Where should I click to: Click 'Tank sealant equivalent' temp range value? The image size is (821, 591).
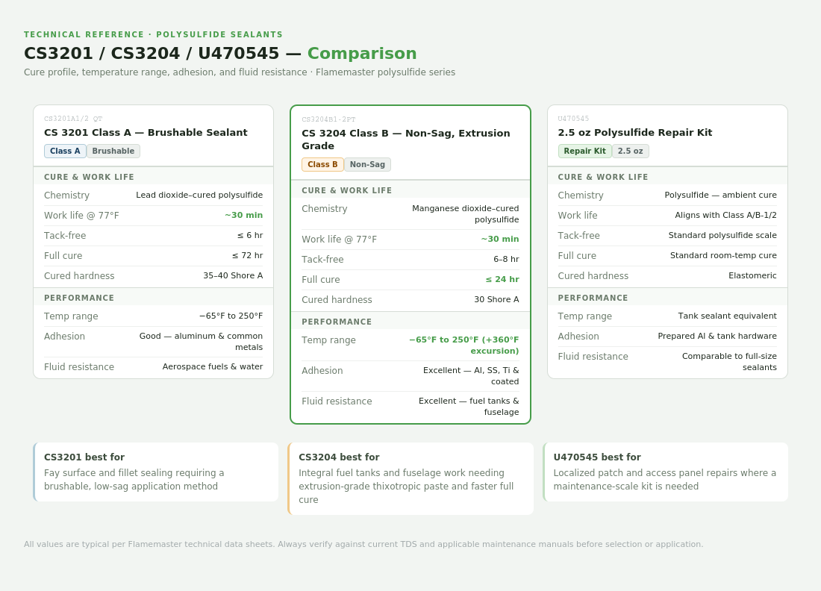[x=727, y=316]
